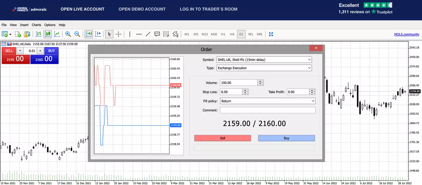Set the M30 timeframe
The width and height of the screenshot is (422, 185).
pos(214,34)
